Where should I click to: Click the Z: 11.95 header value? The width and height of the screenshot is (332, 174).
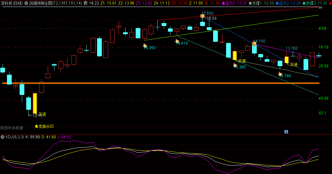pos(196,3)
